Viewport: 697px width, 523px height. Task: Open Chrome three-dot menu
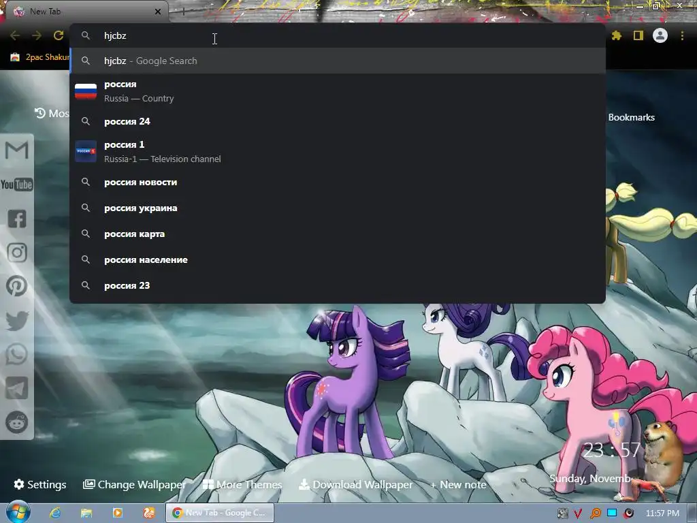coord(682,35)
